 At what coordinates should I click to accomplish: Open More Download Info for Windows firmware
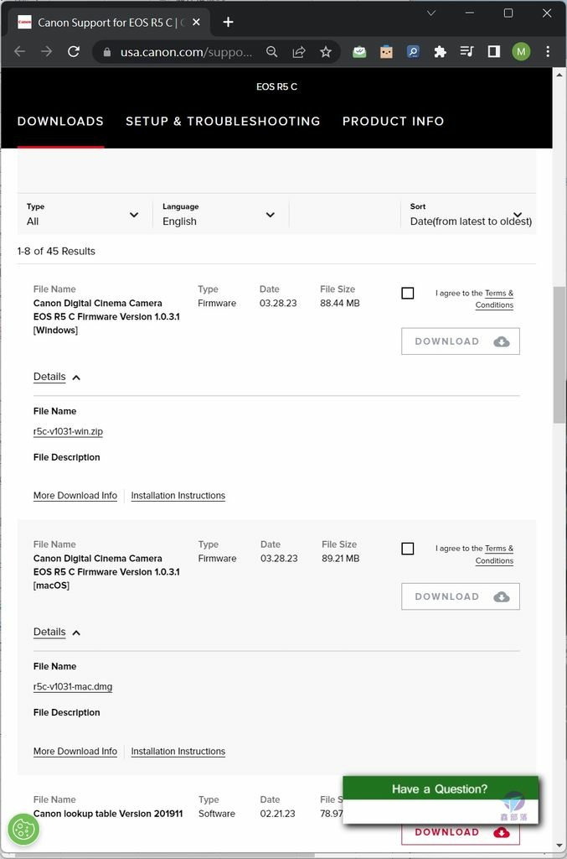coord(75,495)
